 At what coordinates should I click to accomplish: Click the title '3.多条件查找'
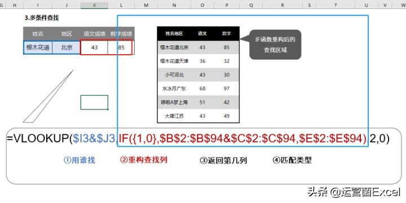point(42,18)
